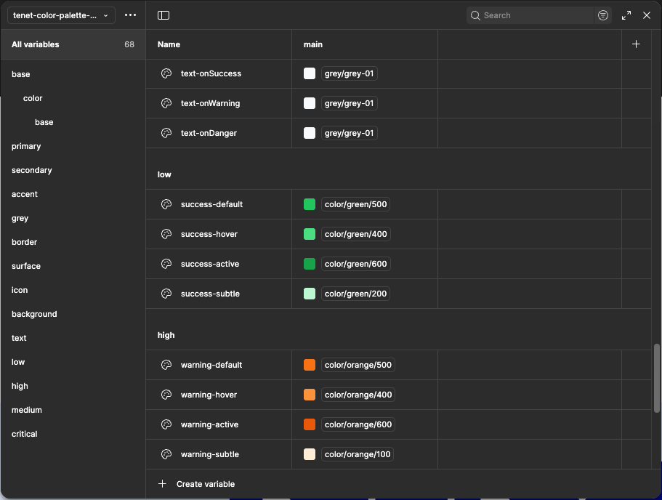Click the Name column header

tap(169, 44)
